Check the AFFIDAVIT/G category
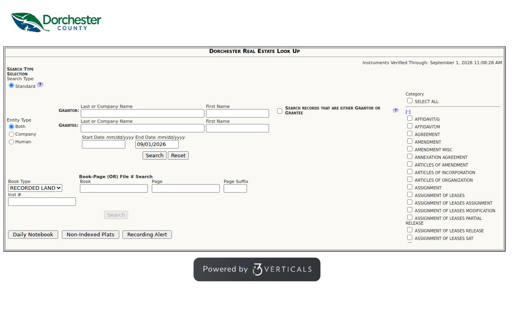This screenshot has width=514, height=321. (x=410, y=118)
